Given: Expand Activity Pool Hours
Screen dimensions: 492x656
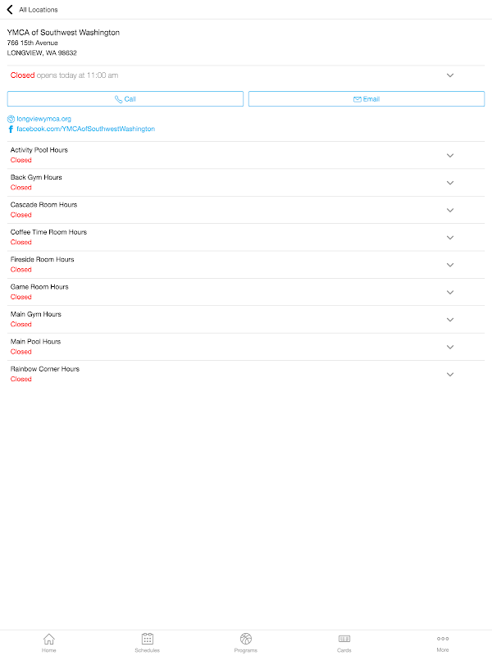Looking at the screenshot, I should (x=450, y=155).
